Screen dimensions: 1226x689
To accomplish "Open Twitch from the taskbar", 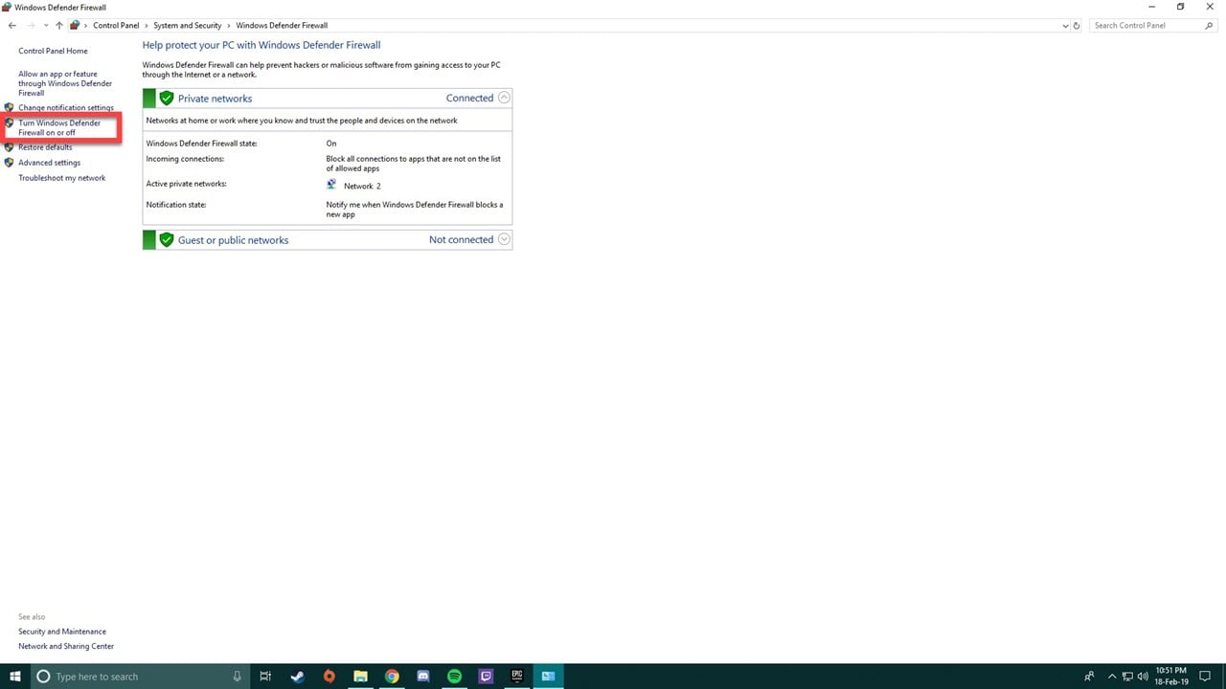I will click(487, 676).
